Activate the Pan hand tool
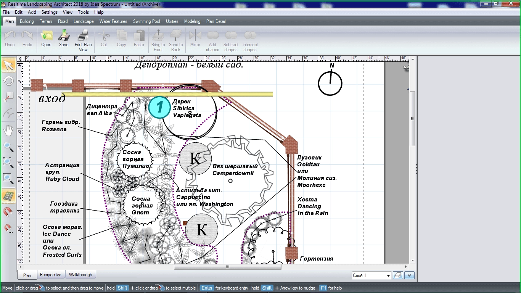Screen dimensions: 521x293 [8, 131]
